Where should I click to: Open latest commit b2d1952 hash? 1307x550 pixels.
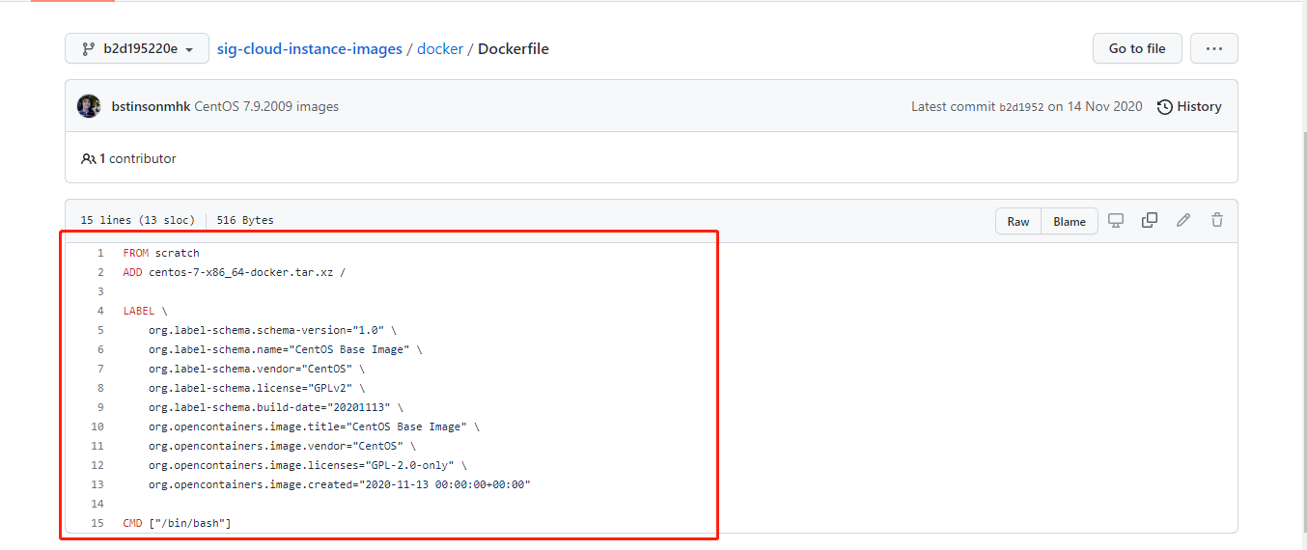click(x=1021, y=107)
